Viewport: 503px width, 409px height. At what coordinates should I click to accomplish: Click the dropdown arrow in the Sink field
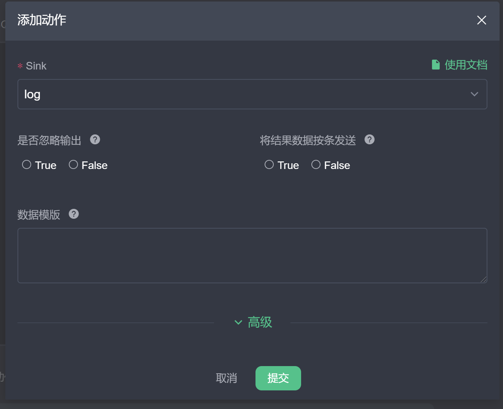474,94
